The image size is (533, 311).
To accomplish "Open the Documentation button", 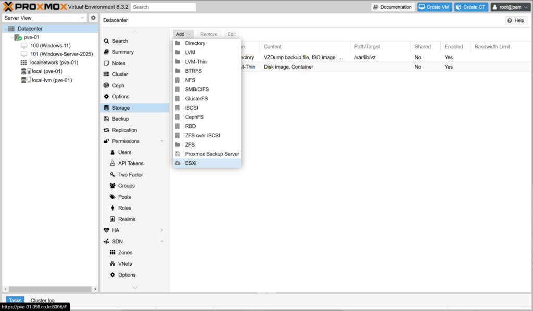I will click(x=392, y=7).
